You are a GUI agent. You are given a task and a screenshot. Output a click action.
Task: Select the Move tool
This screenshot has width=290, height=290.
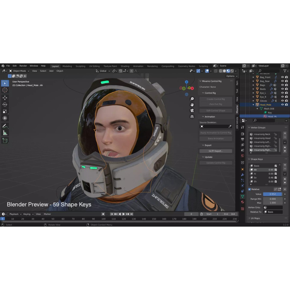5,98
